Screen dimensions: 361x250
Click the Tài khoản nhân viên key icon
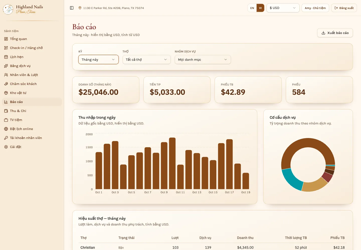[6, 138]
